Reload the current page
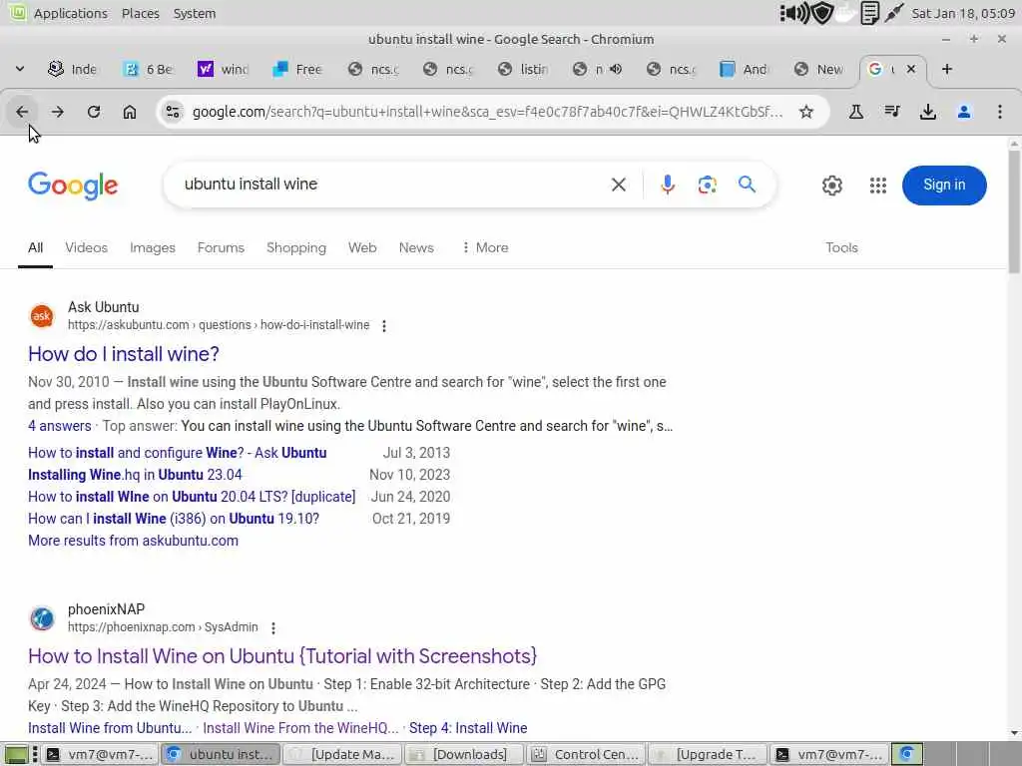 (x=94, y=112)
